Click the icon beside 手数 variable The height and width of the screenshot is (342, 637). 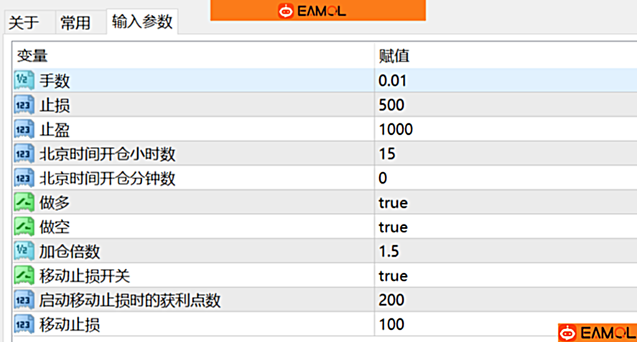pos(24,81)
